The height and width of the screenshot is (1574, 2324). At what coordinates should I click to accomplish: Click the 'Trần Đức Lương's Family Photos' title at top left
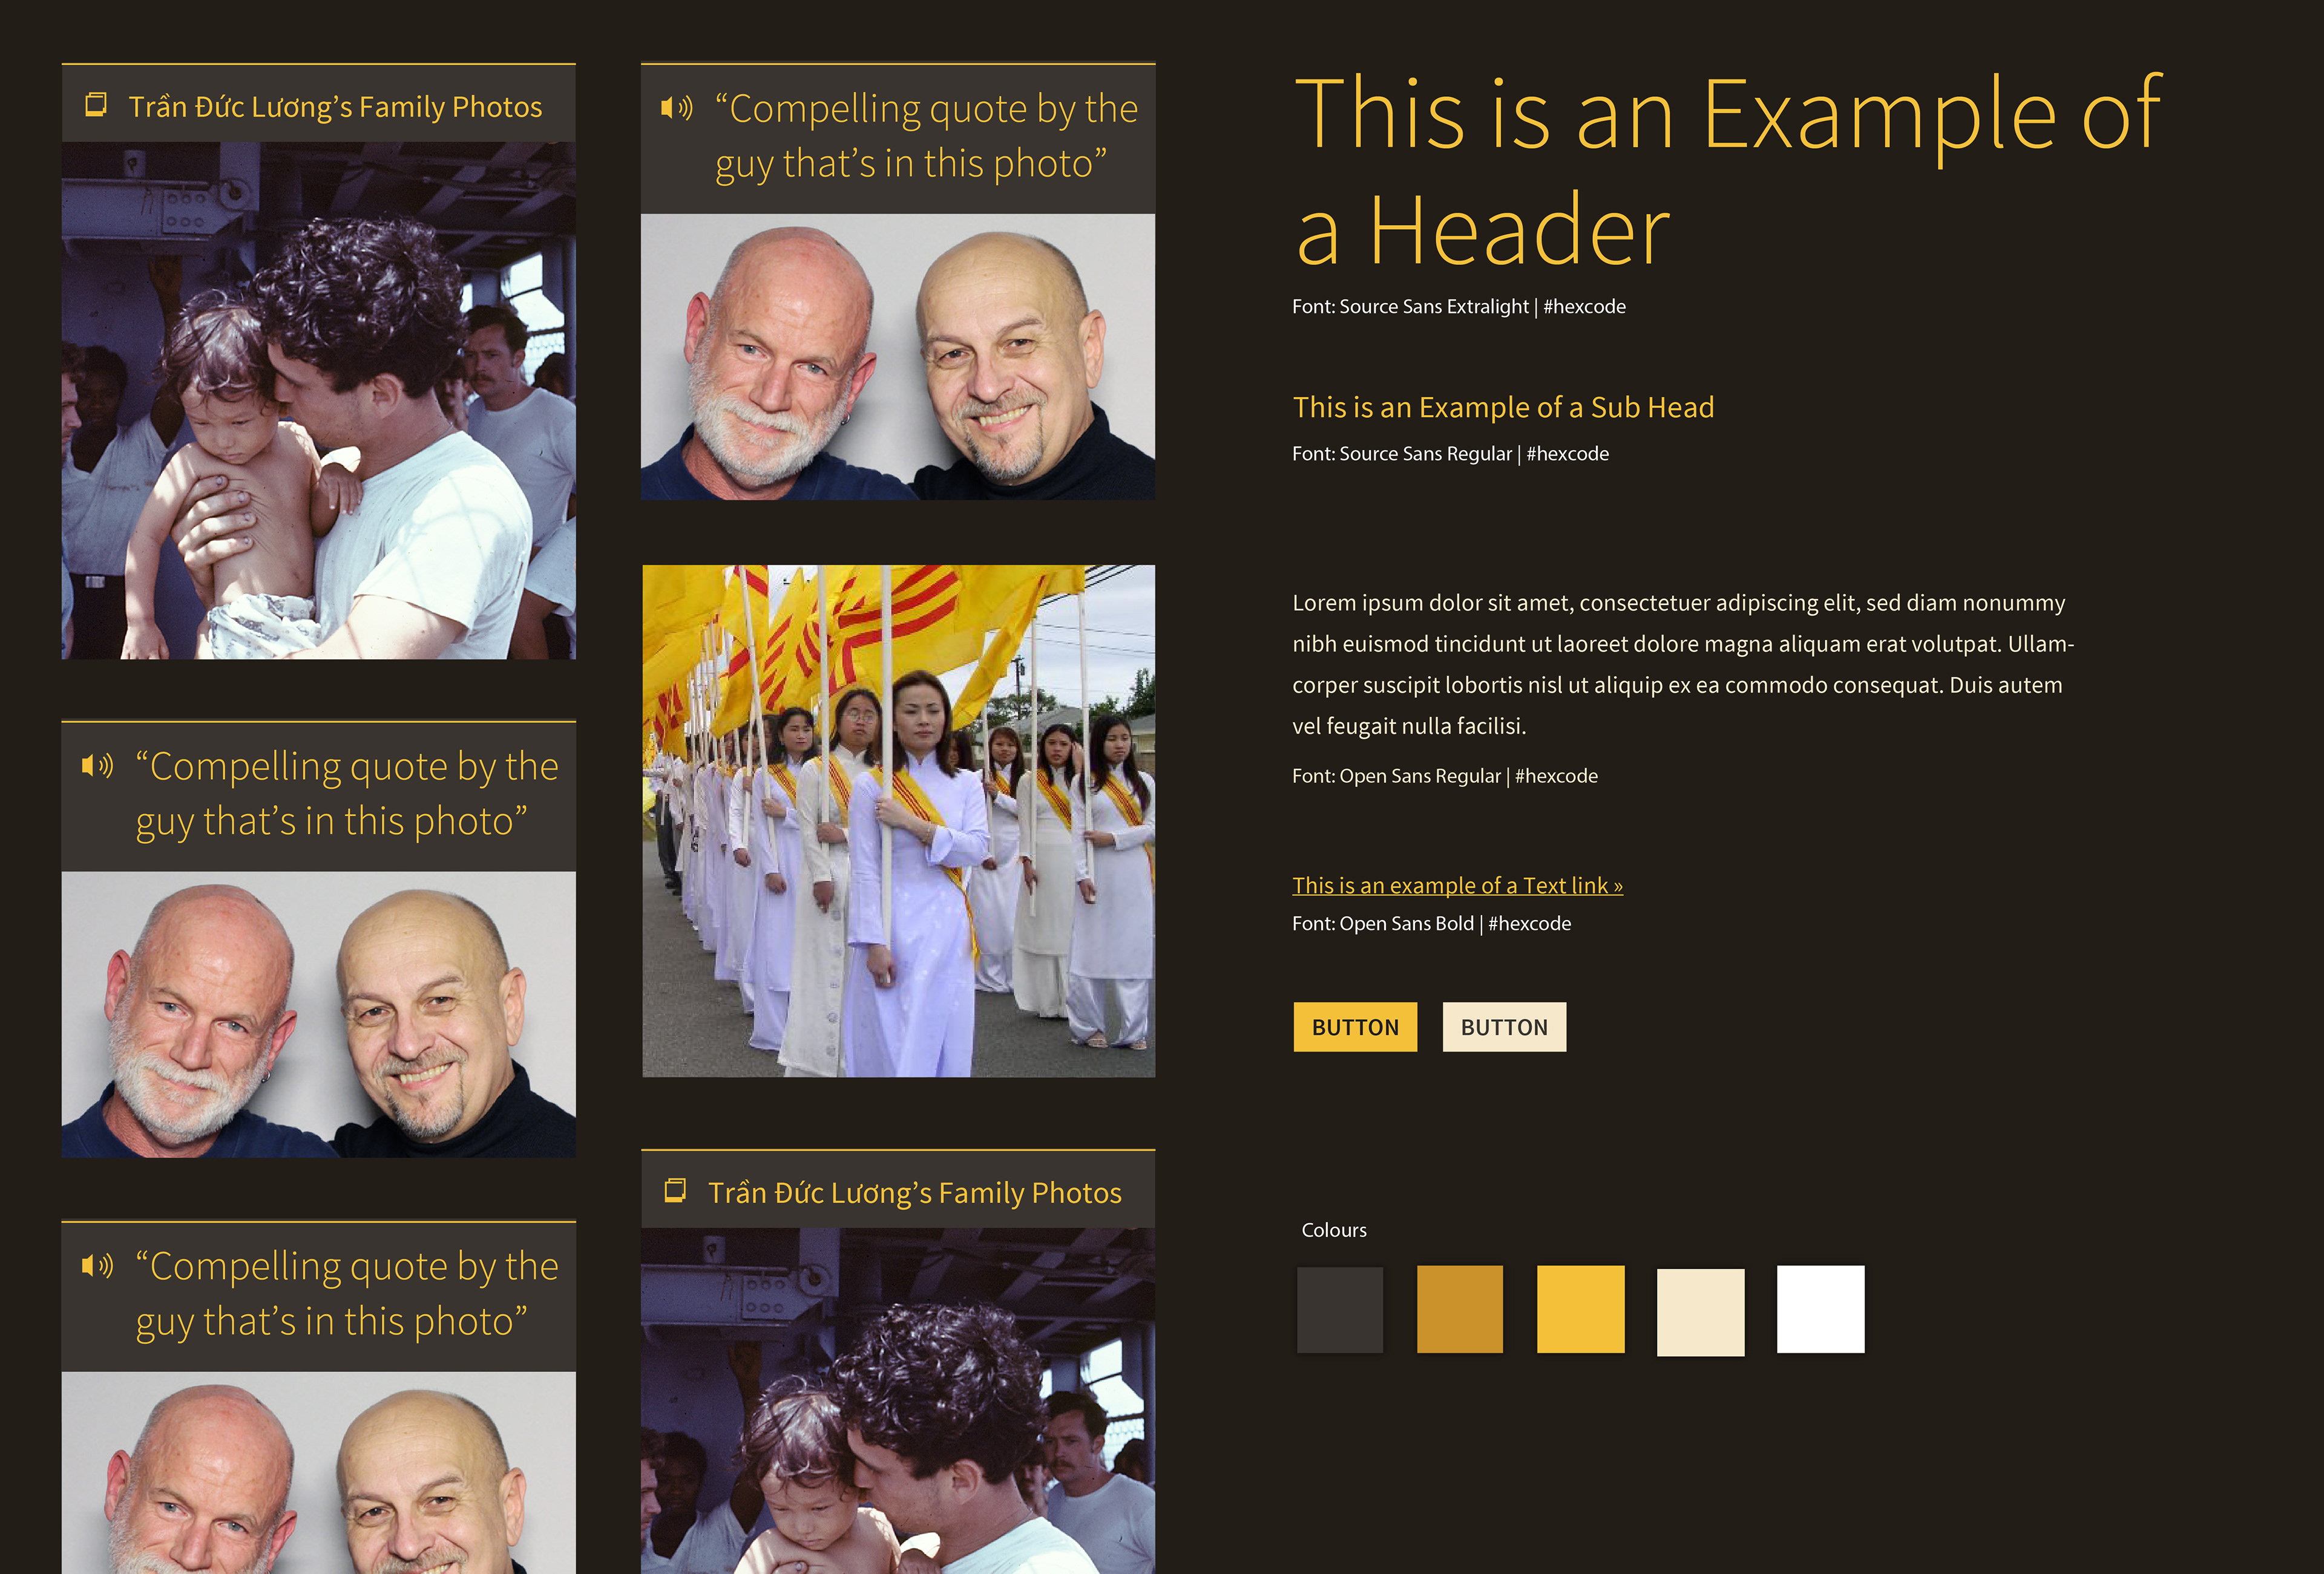[335, 107]
